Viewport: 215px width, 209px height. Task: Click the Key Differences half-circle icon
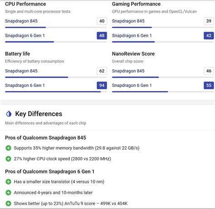pyautogui.click(x=9, y=114)
